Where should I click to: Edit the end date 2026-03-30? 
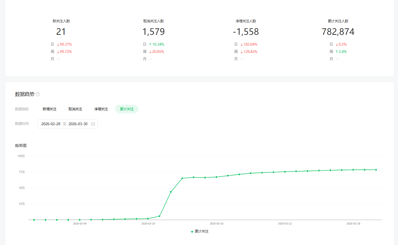(x=78, y=124)
